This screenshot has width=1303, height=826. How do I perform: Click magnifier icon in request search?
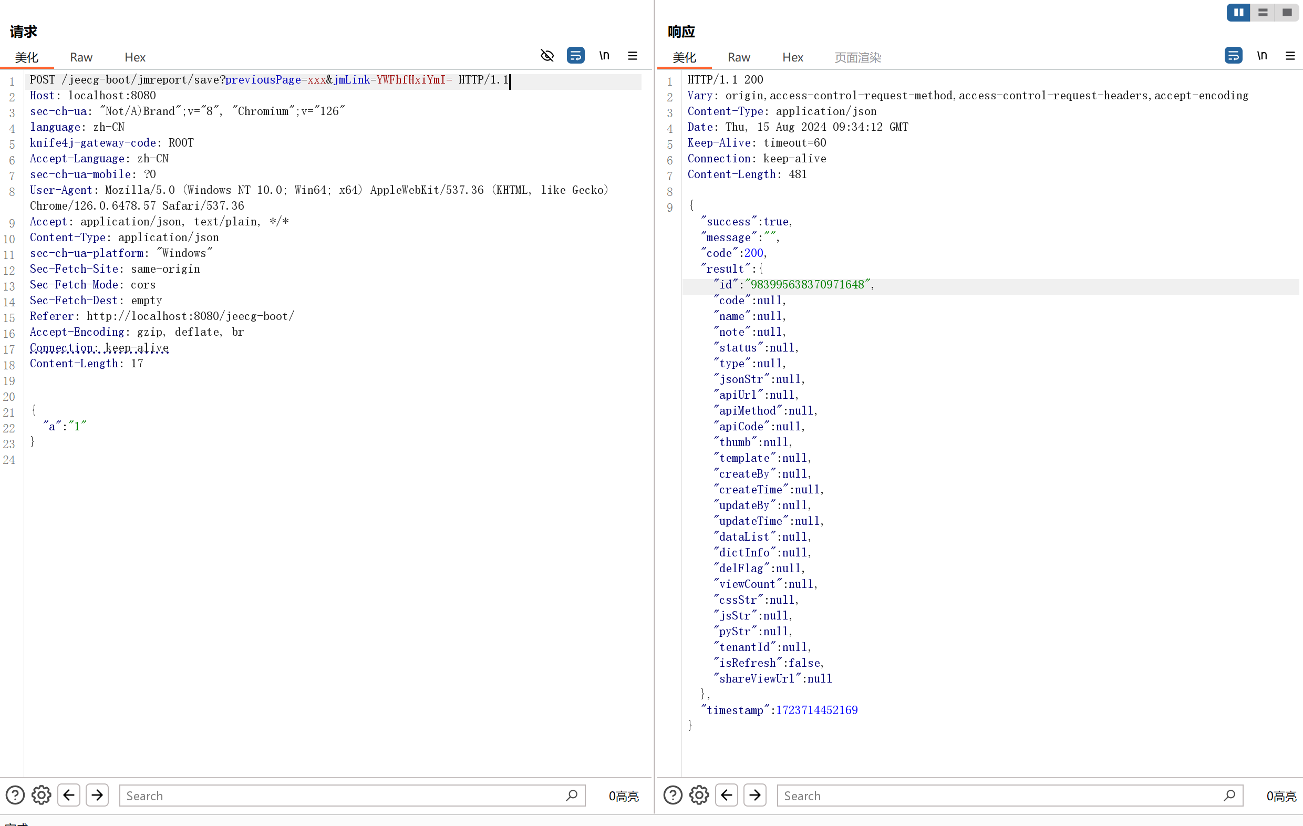[572, 795]
